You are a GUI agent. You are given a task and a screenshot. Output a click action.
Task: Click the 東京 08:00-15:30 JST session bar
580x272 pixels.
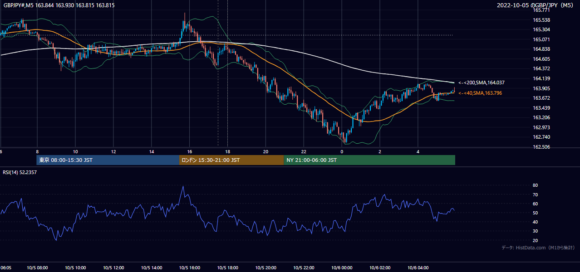(x=108, y=160)
